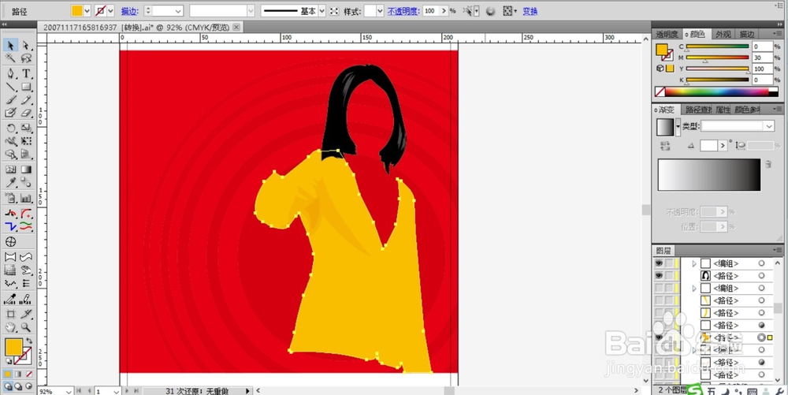Select the Scale tool
The image size is (788, 395).
pyautogui.click(x=26, y=129)
